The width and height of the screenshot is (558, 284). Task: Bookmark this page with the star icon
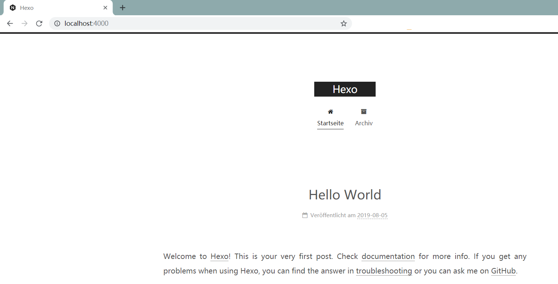tap(344, 24)
